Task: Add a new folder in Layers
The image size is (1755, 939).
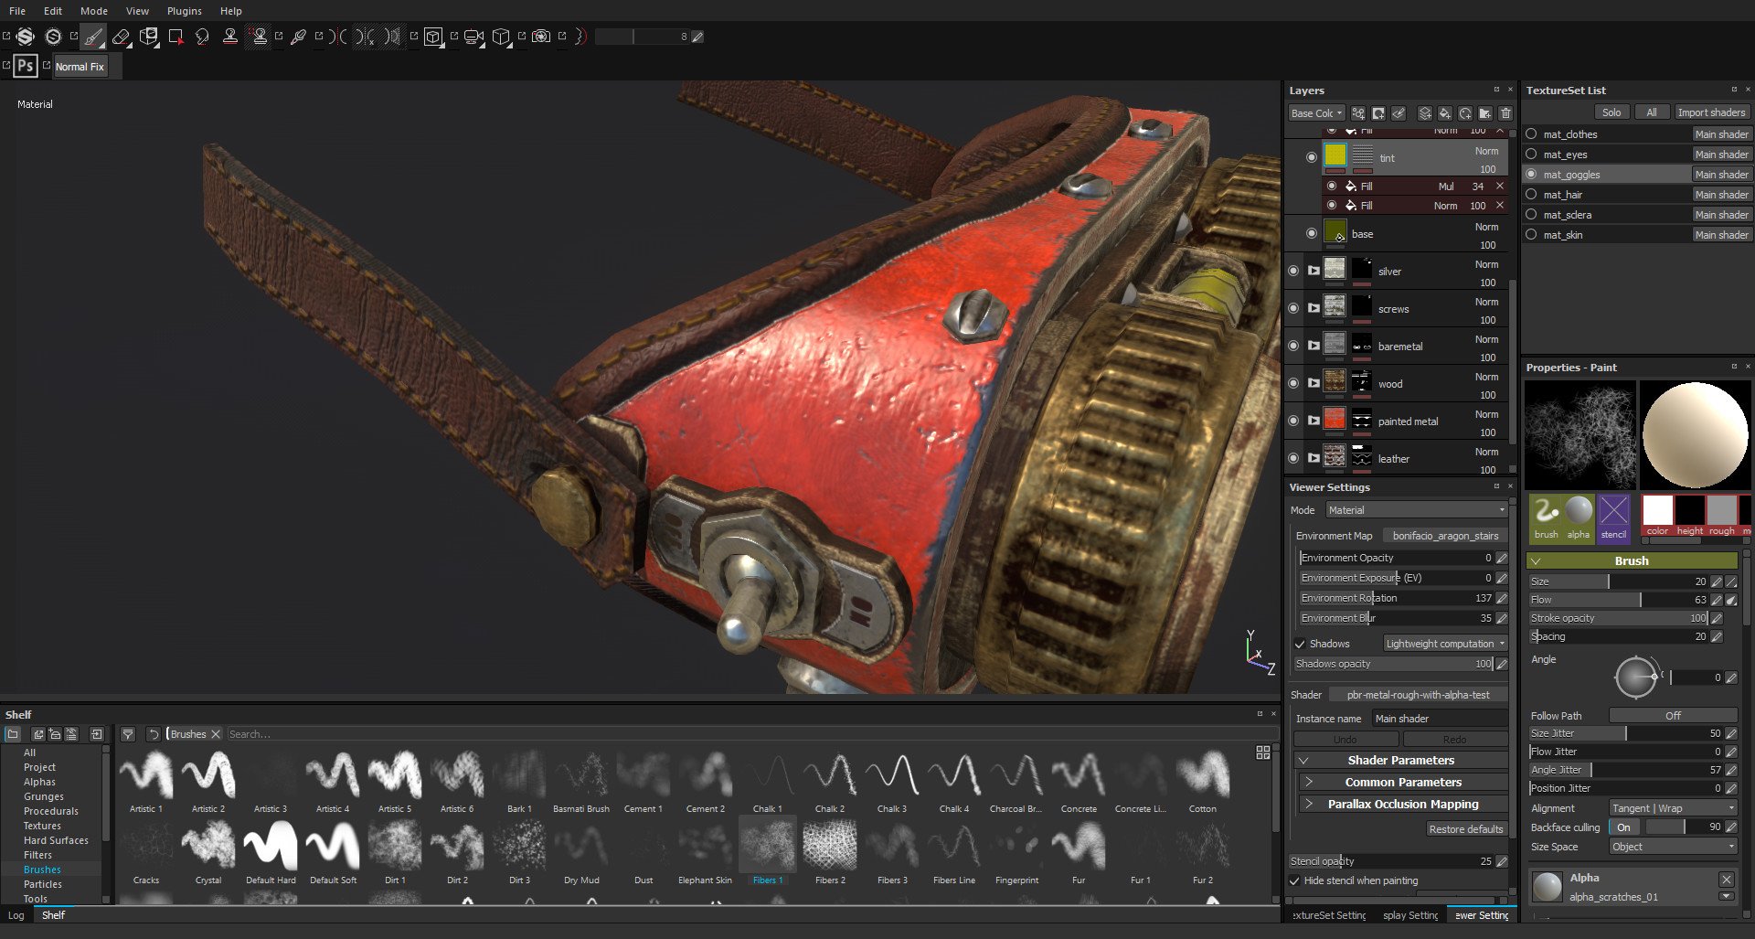Action: click(x=1485, y=113)
